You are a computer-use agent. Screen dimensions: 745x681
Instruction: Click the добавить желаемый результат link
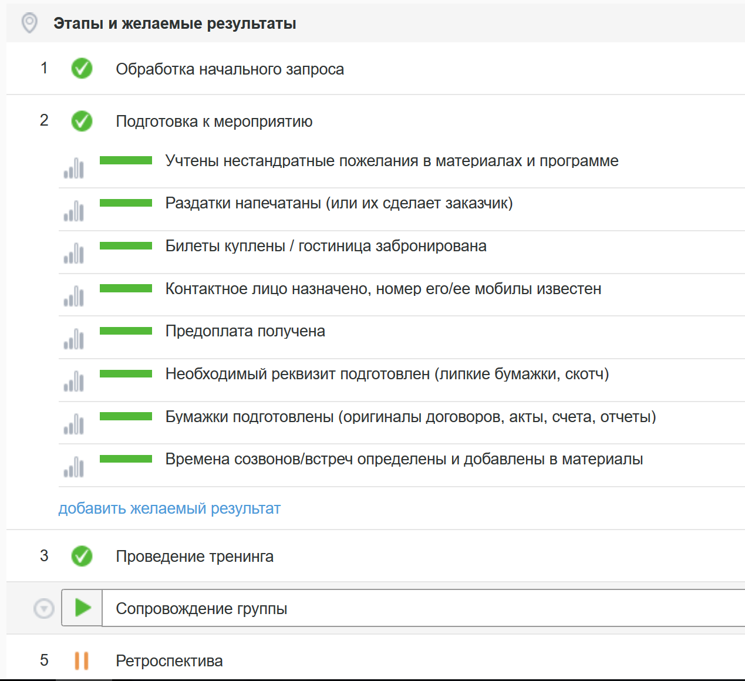click(x=169, y=508)
